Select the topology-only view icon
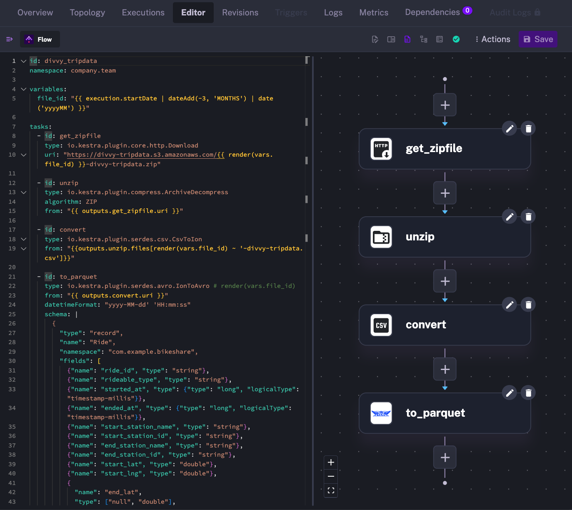Image resolution: width=572 pixels, height=510 pixels. click(x=424, y=39)
